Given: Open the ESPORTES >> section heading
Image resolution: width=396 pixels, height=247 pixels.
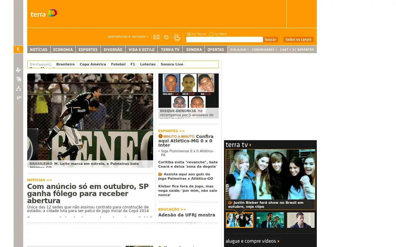Looking at the screenshot, I should click(x=171, y=131).
